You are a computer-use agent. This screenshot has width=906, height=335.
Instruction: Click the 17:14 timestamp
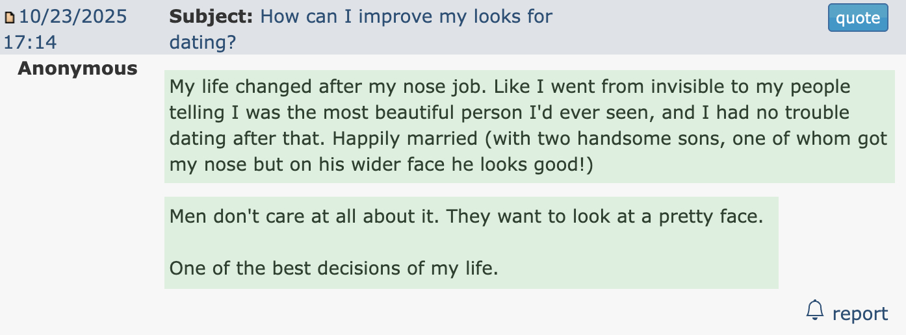30,43
